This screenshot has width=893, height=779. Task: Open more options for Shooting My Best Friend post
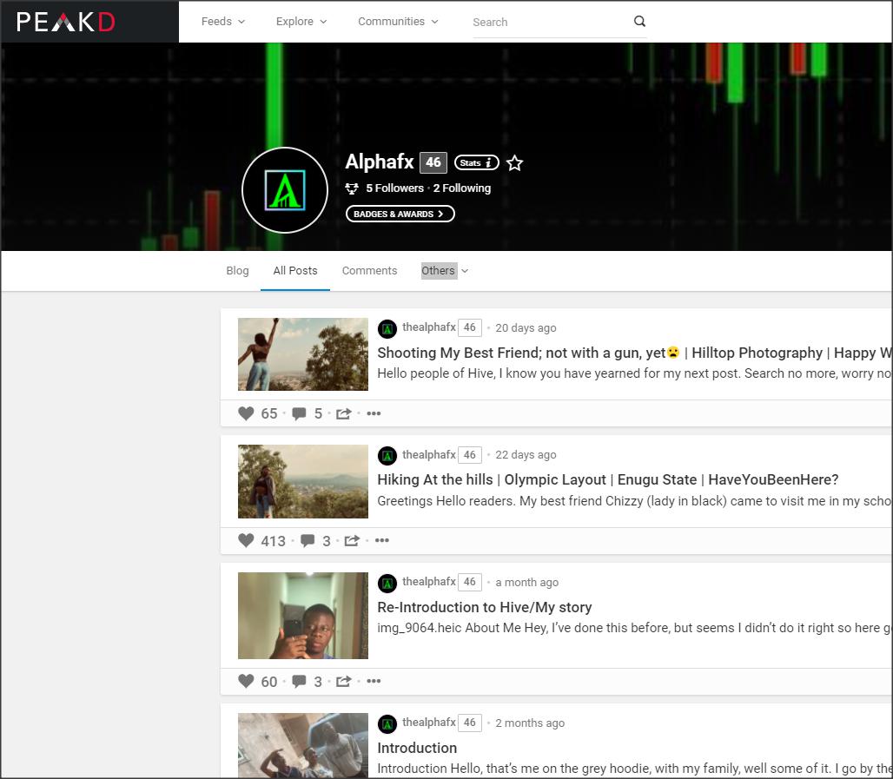pyautogui.click(x=374, y=413)
